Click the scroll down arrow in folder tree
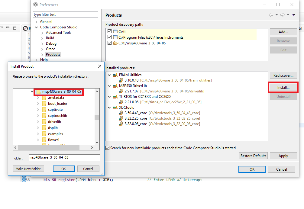 [x=97, y=143]
